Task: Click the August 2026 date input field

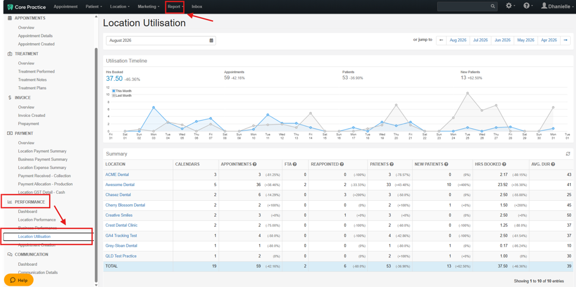Action: 161,40
